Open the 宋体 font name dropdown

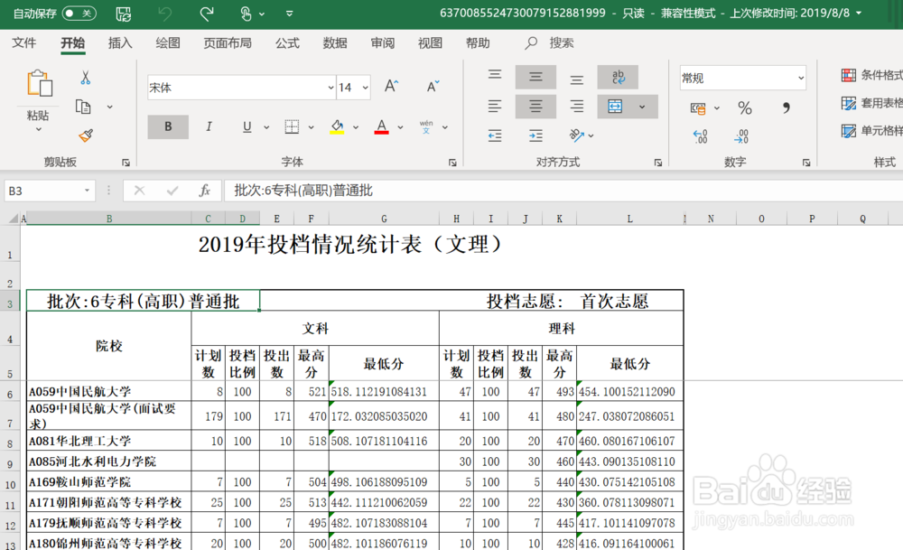point(332,88)
